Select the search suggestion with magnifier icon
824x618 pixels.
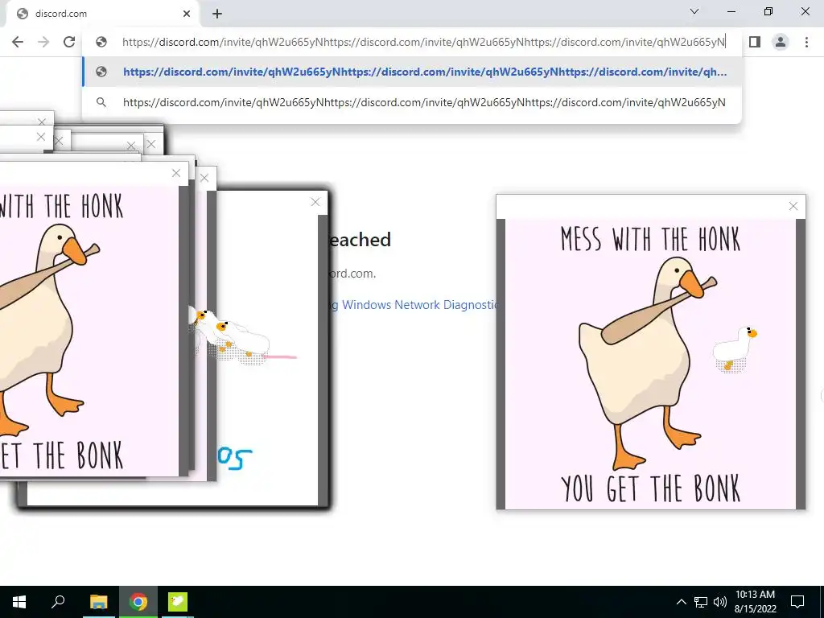412,102
